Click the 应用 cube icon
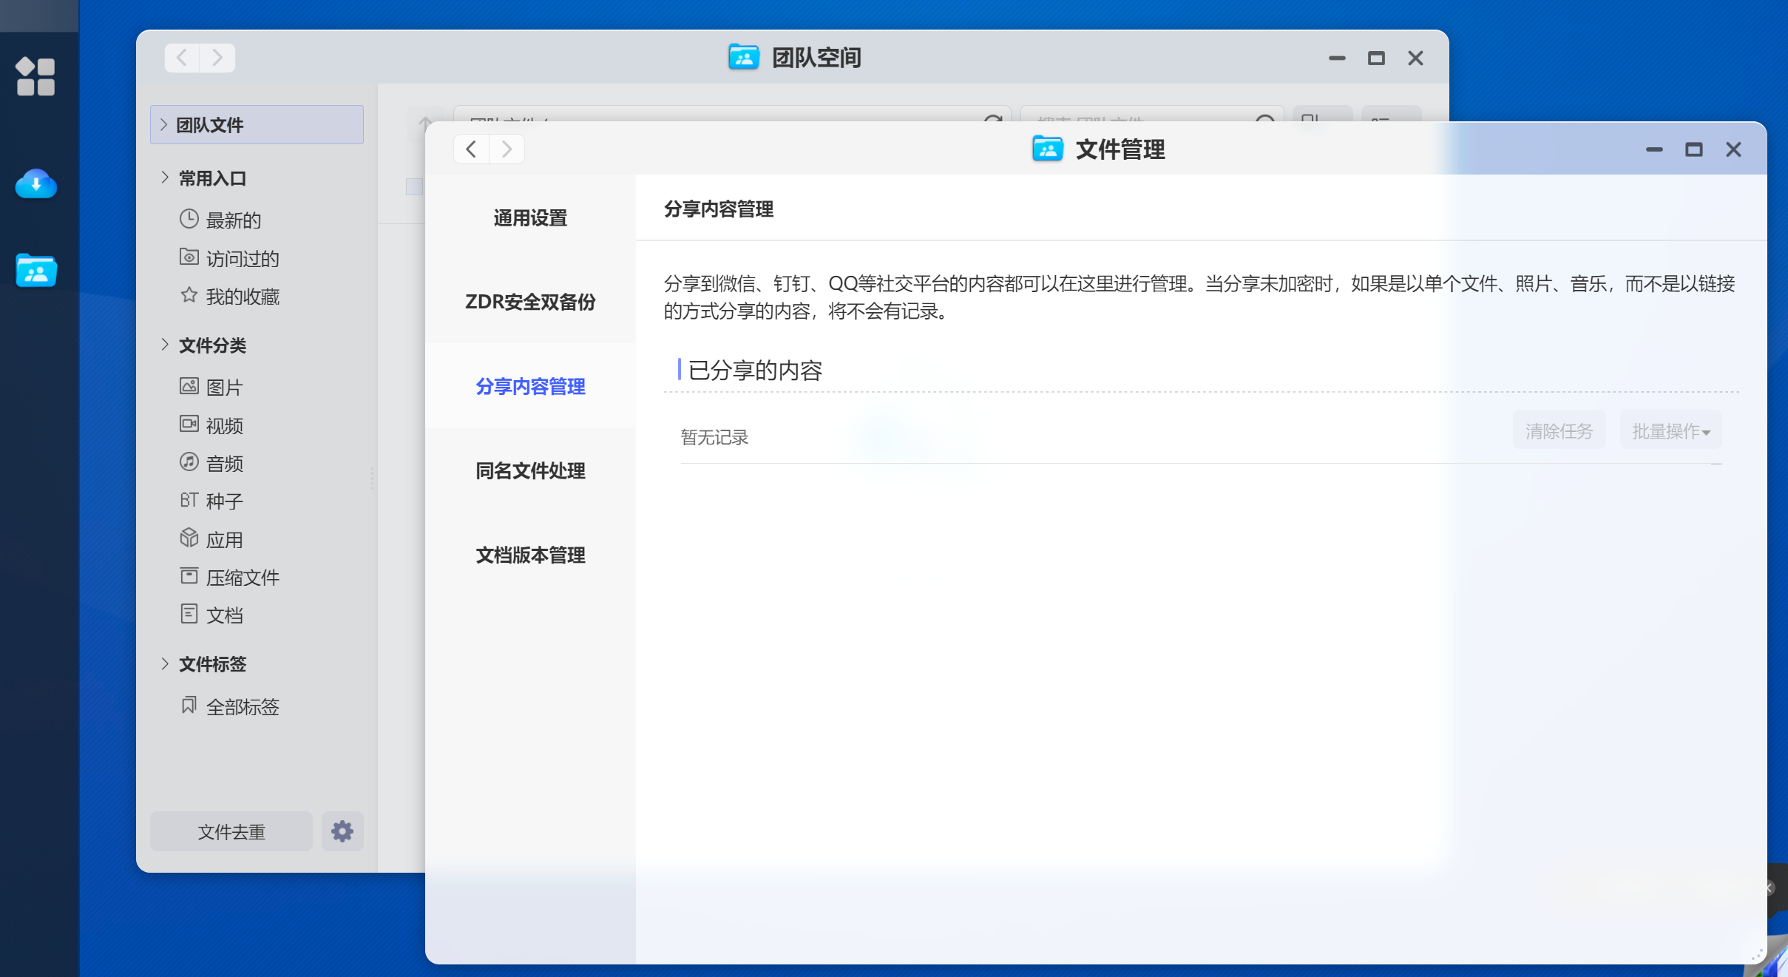 (189, 538)
